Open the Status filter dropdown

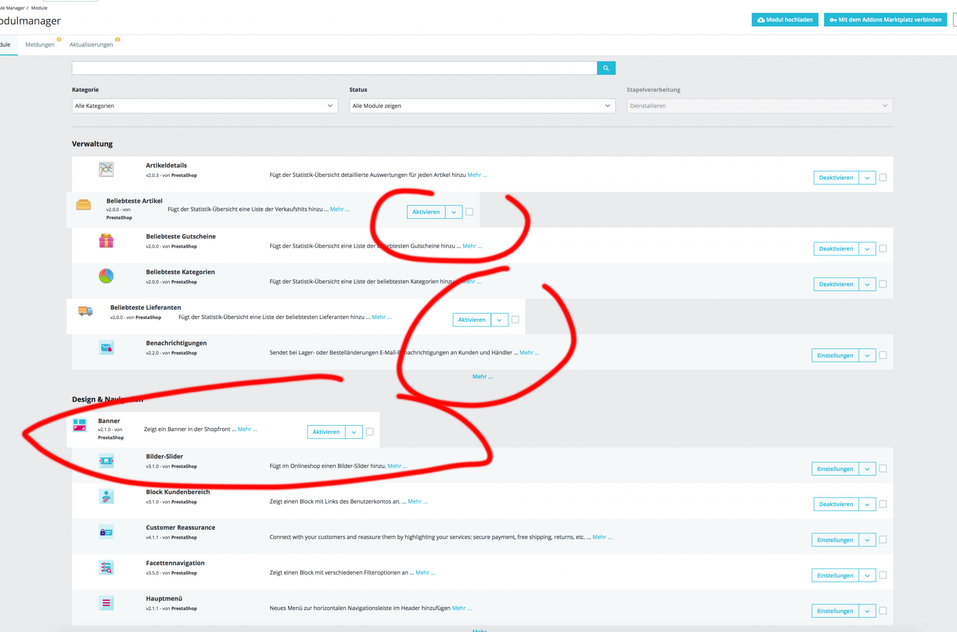(x=481, y=106)
